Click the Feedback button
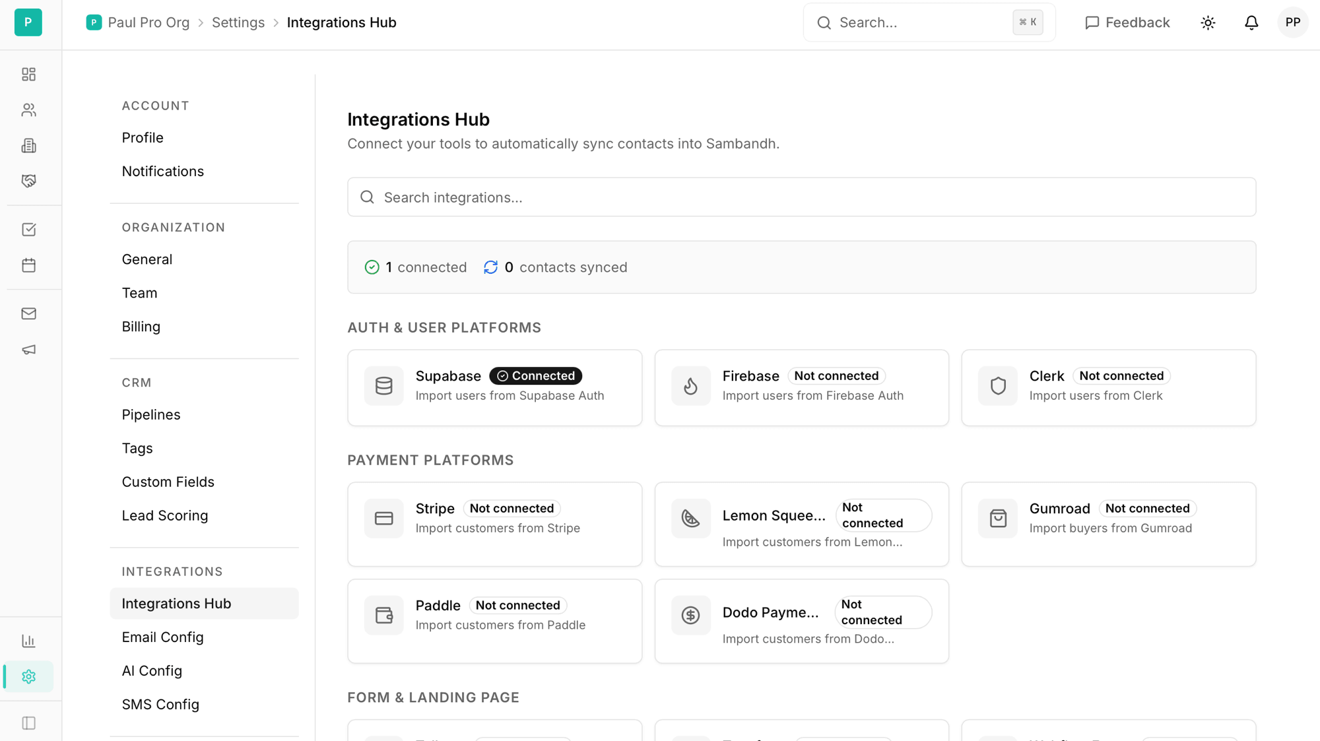The width and height of the screenshot is (1320, 741). tap(1127, 22)
